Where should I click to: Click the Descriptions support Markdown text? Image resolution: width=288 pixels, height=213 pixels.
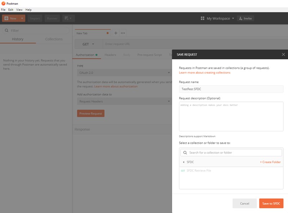pyautogui.click(x=197, y=136)
